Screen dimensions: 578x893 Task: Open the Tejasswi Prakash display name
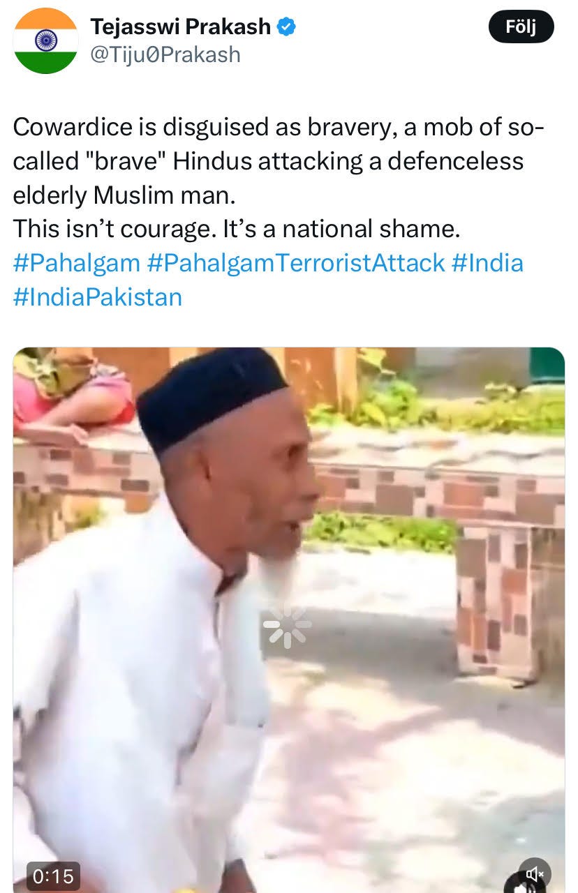pyautogui.click(x=180, y=27)
